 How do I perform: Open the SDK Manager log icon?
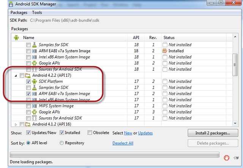pos(236,158)
